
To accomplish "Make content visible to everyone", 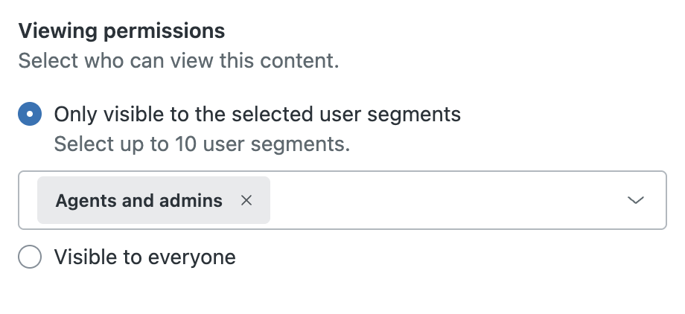I will pyautogui.click(x=30, y=257).
